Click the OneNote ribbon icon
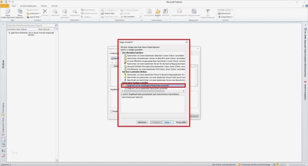The height and width of the screenshot is (166, 308). tap(165, 11)
